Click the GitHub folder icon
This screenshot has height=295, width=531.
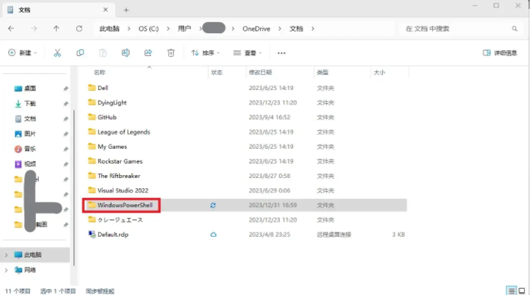click(x=92, y=117)
